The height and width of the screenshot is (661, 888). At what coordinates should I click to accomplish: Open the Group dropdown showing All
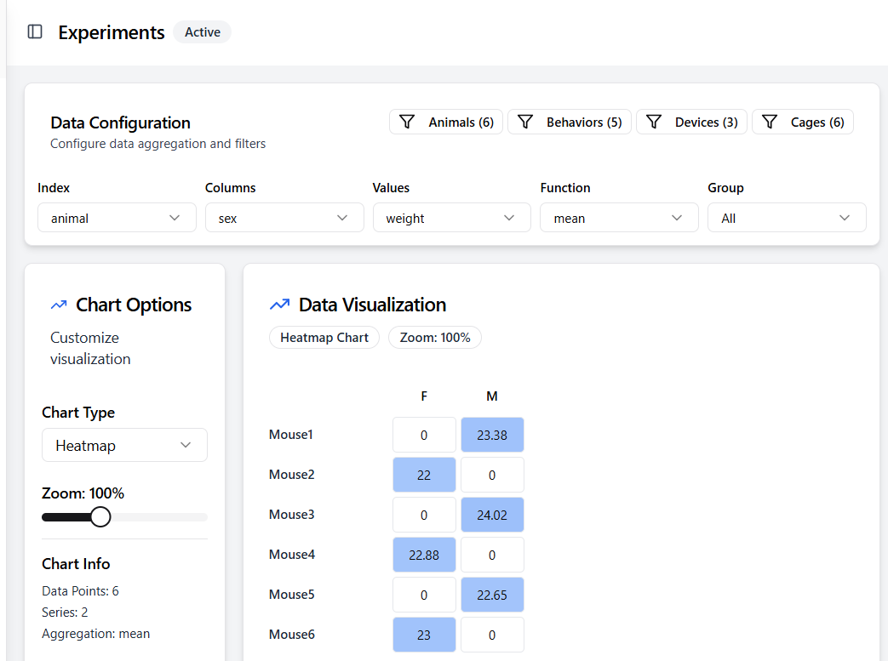(787, 218)
